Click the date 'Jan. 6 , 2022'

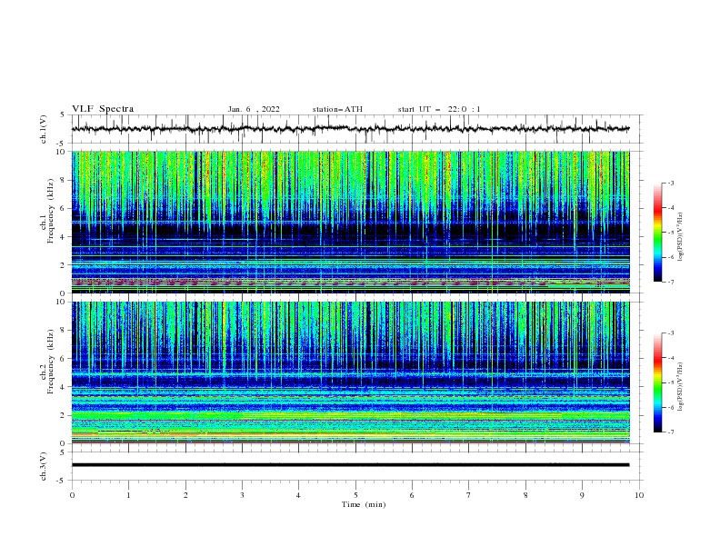pyautogui.click(x=254, y=109)
